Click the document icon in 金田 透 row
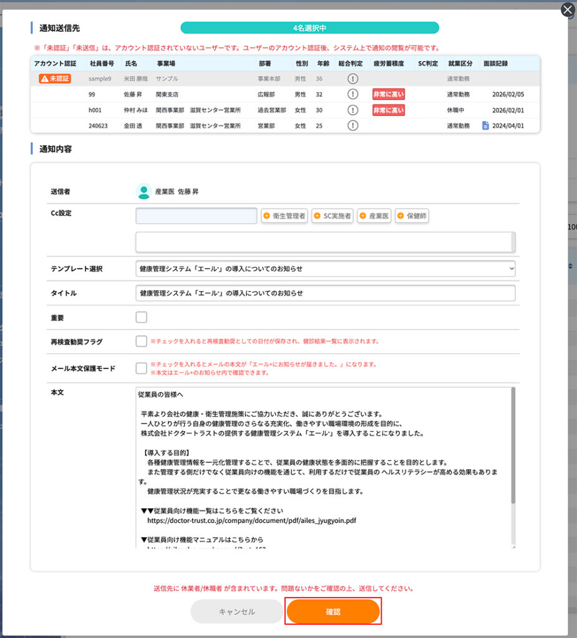 click(486, 126)
